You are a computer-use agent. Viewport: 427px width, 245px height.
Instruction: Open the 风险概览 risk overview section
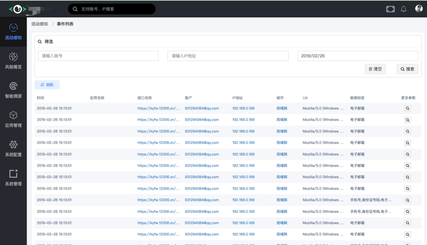(13, 61)
